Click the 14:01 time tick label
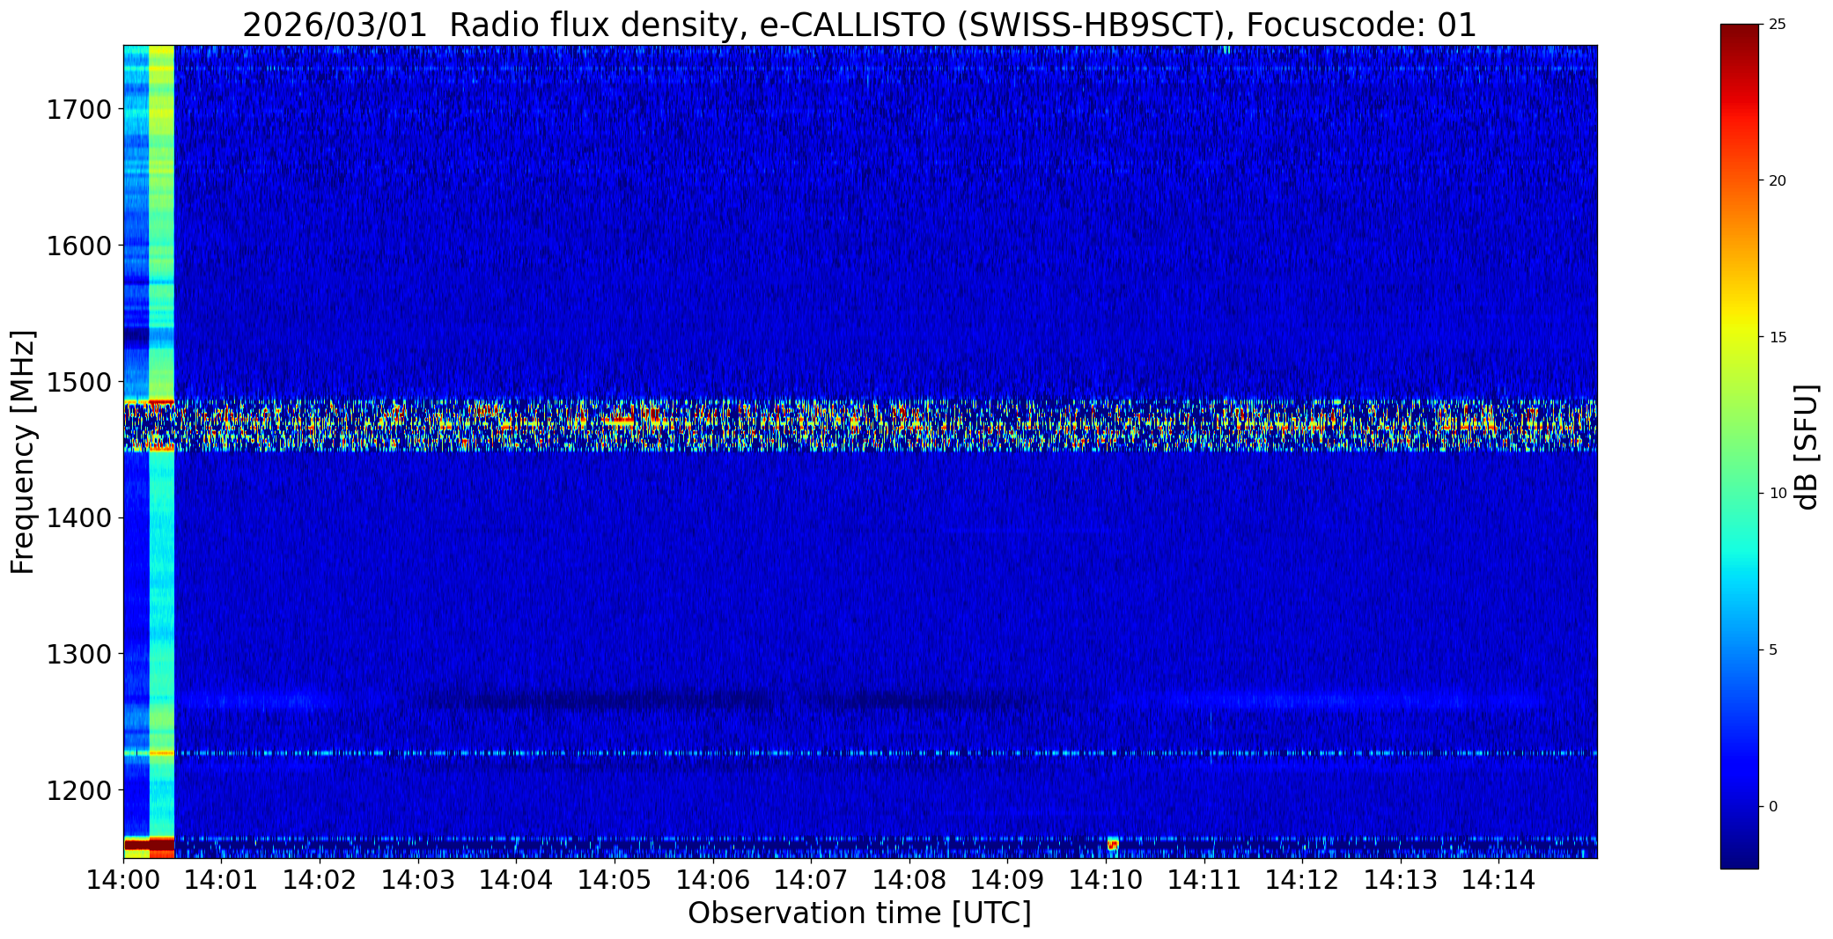 [221, 879]
